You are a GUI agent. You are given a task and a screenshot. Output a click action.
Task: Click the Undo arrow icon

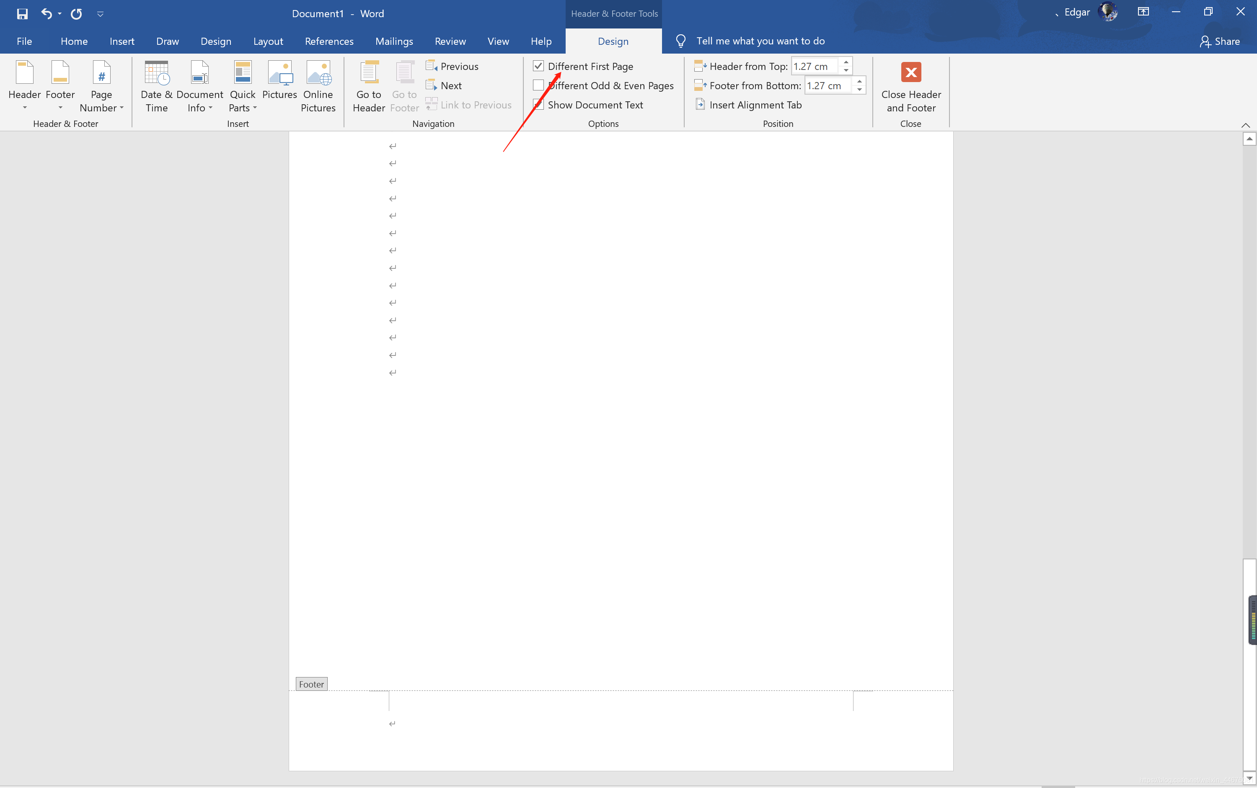coord(47,13)
